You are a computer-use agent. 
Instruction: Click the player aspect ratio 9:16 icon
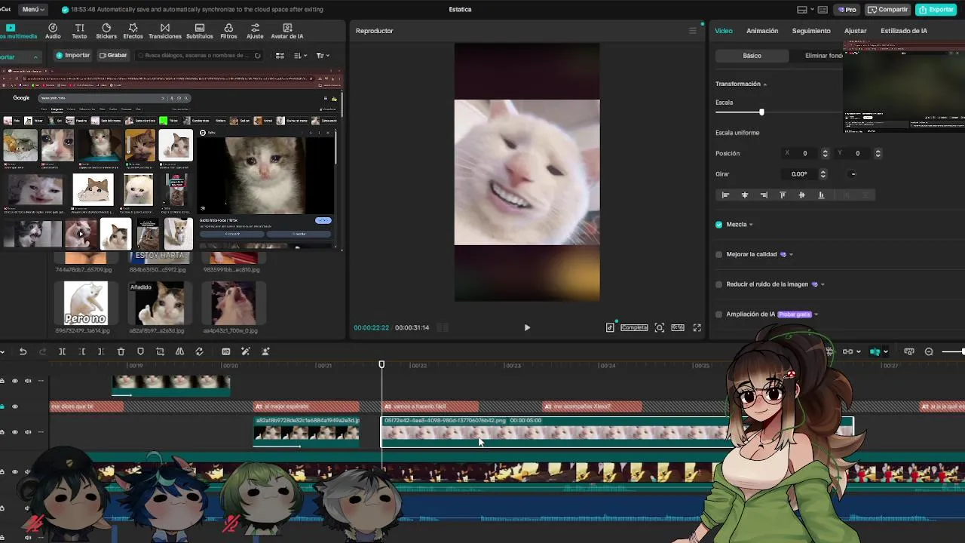(678, 327)
